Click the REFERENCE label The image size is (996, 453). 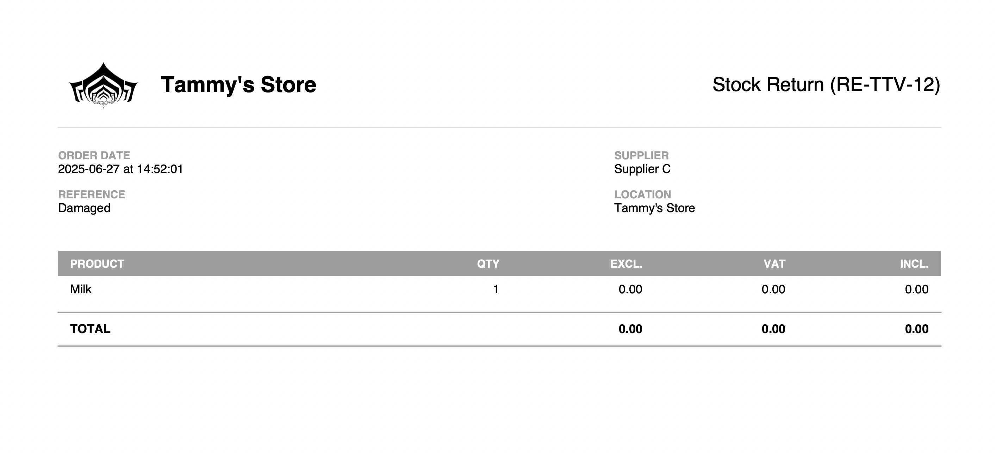point(92,194)
